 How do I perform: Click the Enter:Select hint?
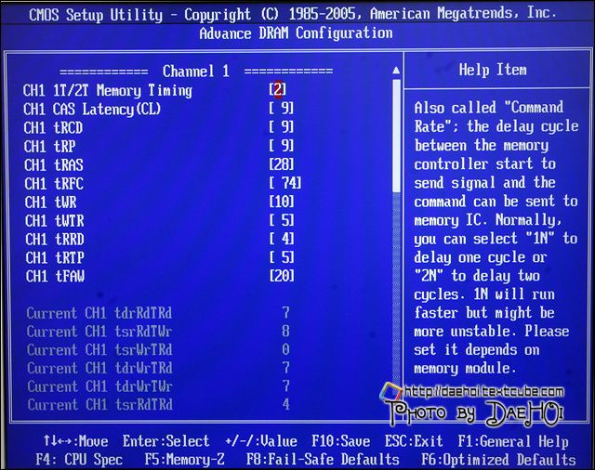click(x=165, y=441)
